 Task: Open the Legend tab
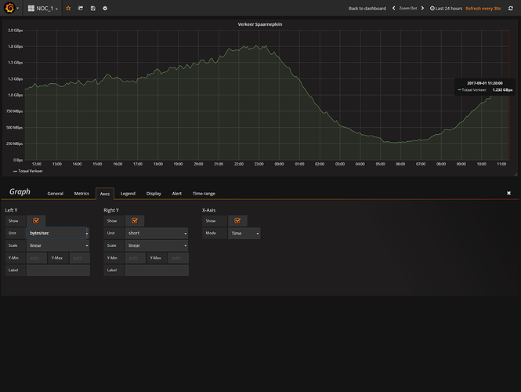click(128, 193)
